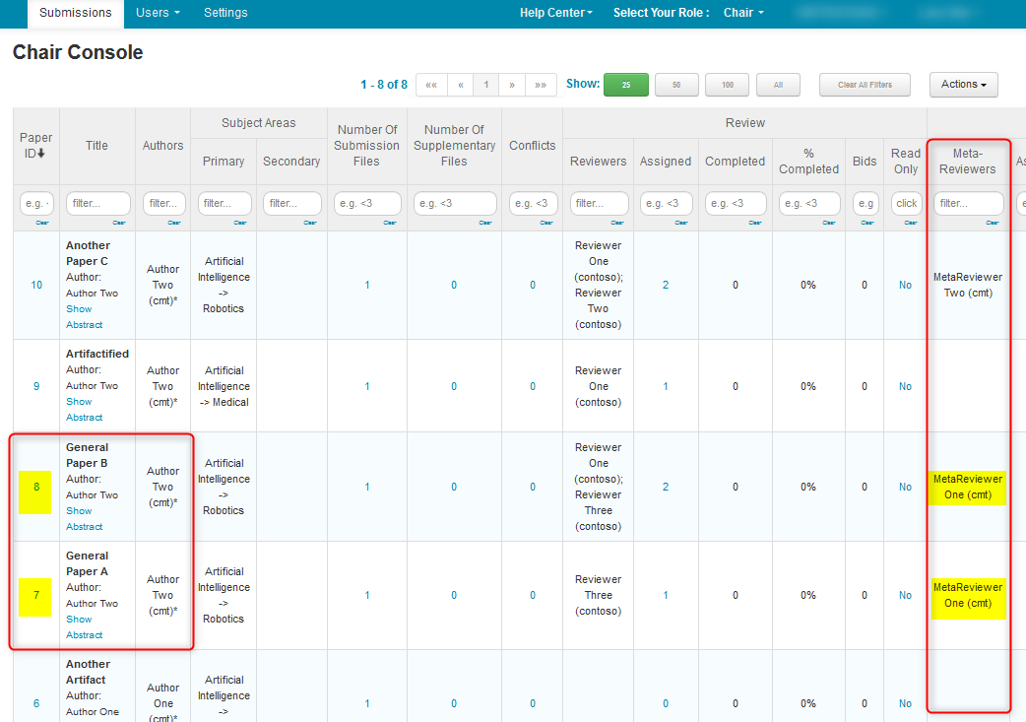The image size is (1026, 722).
Task: Go to previous page in pagination
Action: (461, 85)
